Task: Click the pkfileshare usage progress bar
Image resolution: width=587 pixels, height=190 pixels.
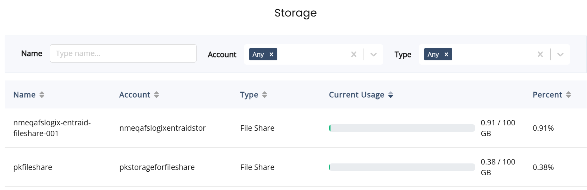Action: [x=402, y=167]
